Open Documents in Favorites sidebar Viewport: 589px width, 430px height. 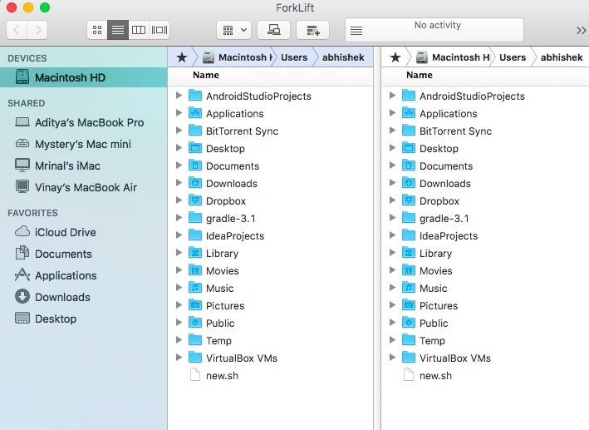pyautogui.click(x=83, y=254)
